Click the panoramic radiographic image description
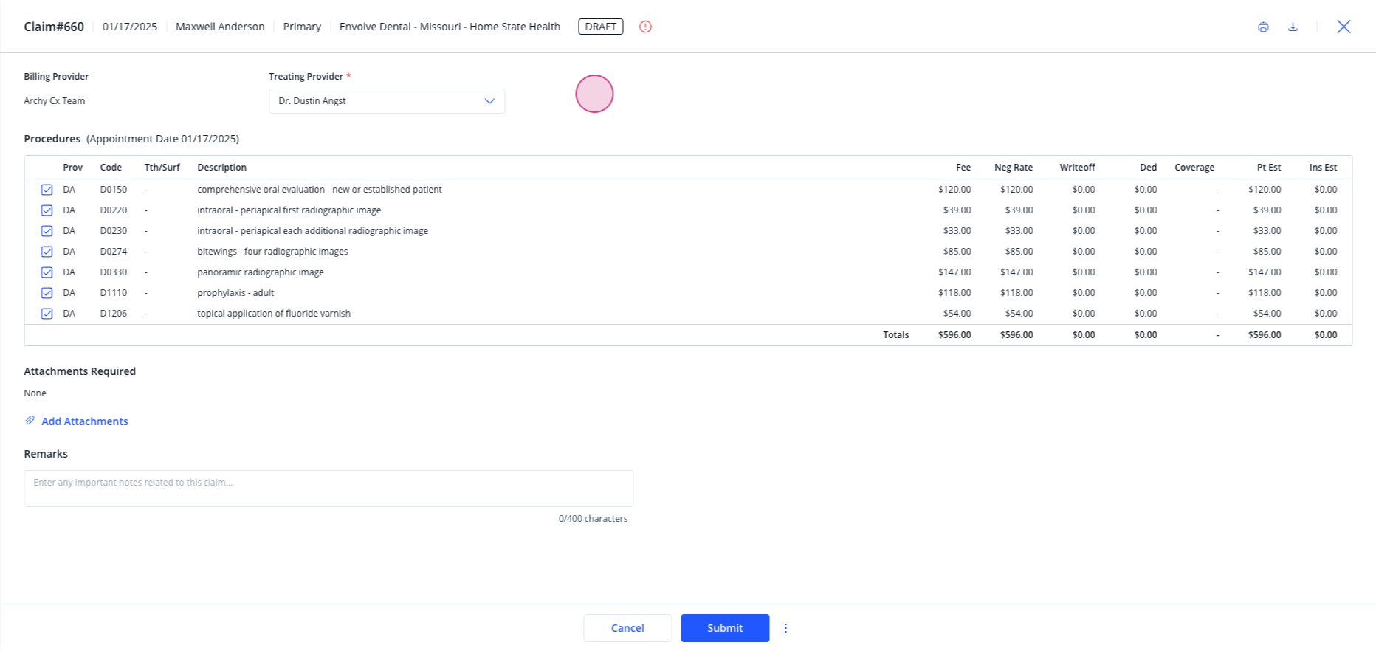Image resolution: width=1376 pixels, height=651 pixels. point(260,272)
